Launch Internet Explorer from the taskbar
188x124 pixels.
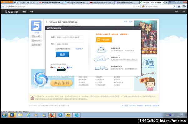[28, 115]
